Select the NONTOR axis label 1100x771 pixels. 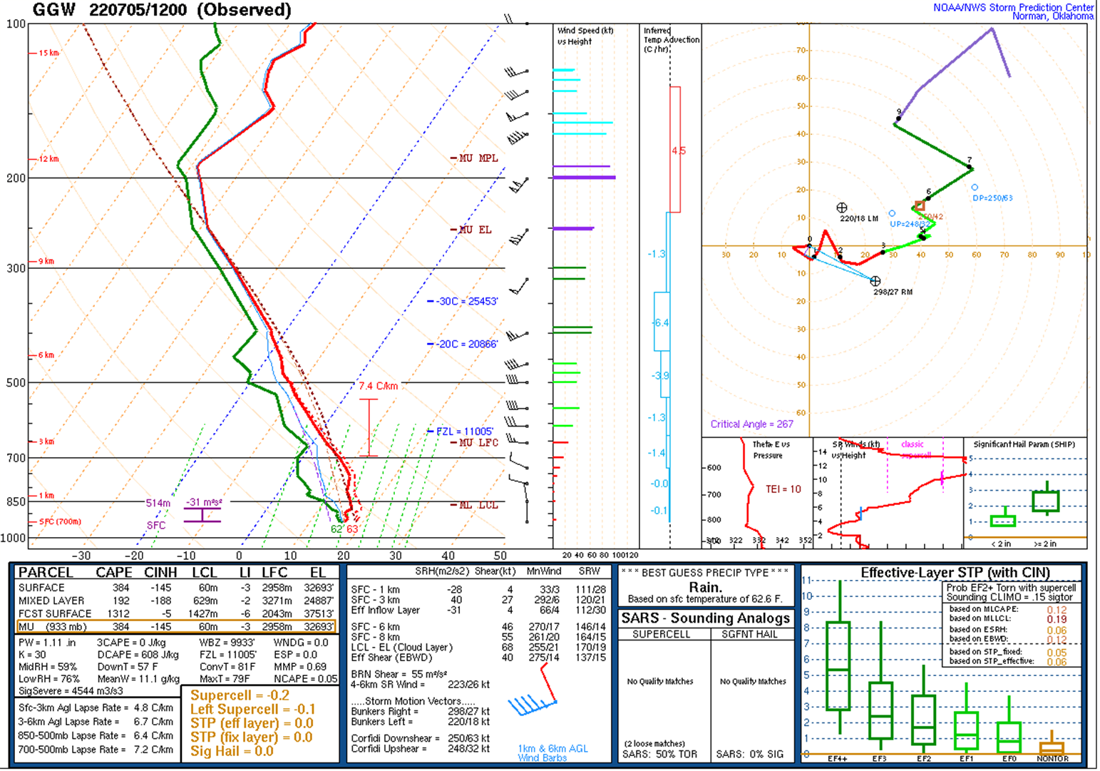click(1052, 759)
